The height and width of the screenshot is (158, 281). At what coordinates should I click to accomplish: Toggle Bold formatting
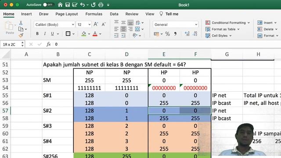click(x=37, y=34)
